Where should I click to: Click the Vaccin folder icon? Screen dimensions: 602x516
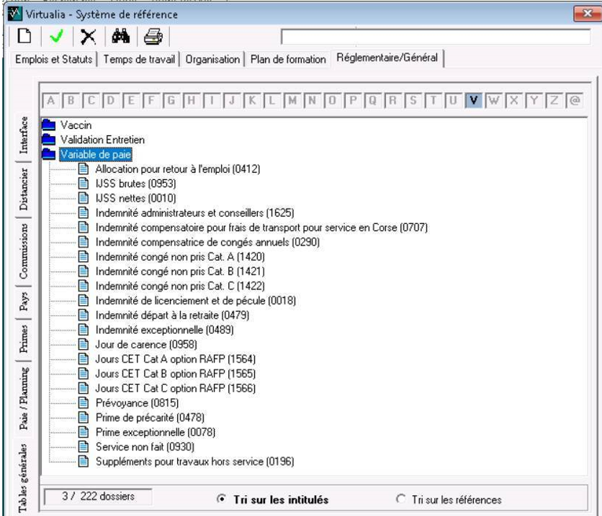[49, 125]
